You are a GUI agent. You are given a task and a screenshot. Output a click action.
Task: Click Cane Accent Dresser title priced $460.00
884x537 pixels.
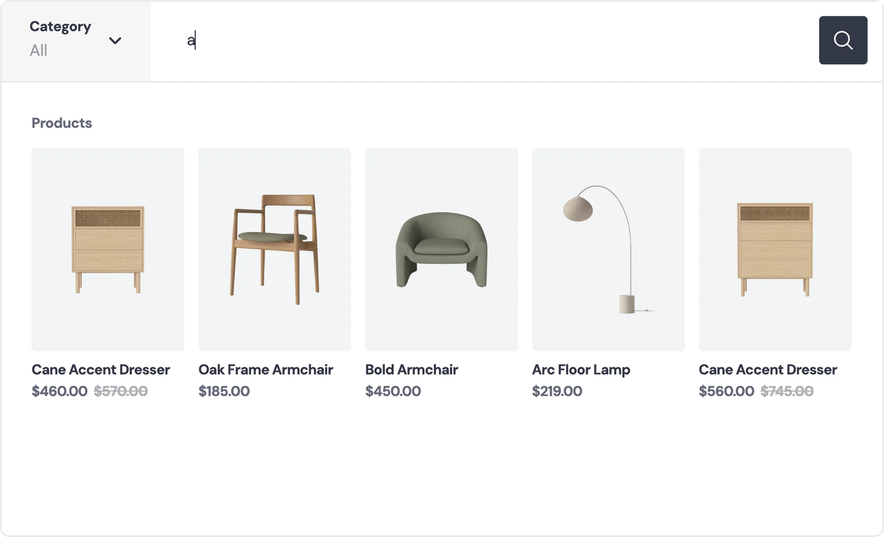coord(100,370)
